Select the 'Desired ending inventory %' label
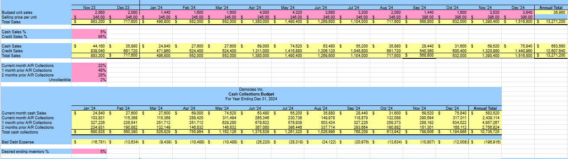Viewport: 568px width, 159px height. (25, 152)
